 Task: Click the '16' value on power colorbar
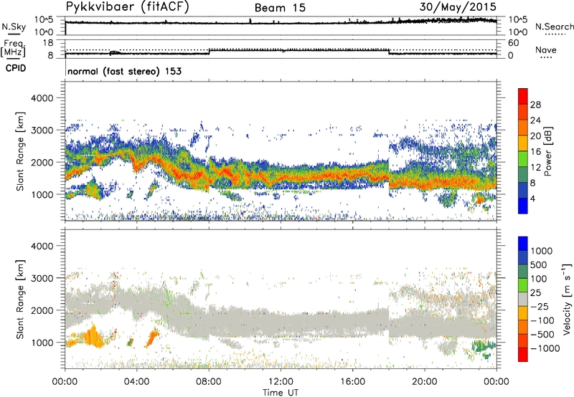pyautogui.click(x=535, y=152)
